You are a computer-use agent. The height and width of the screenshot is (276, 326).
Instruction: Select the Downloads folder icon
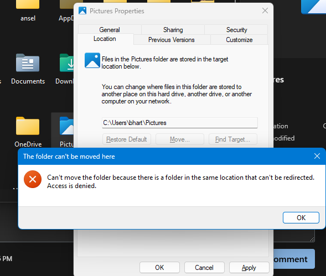point(66,63)
